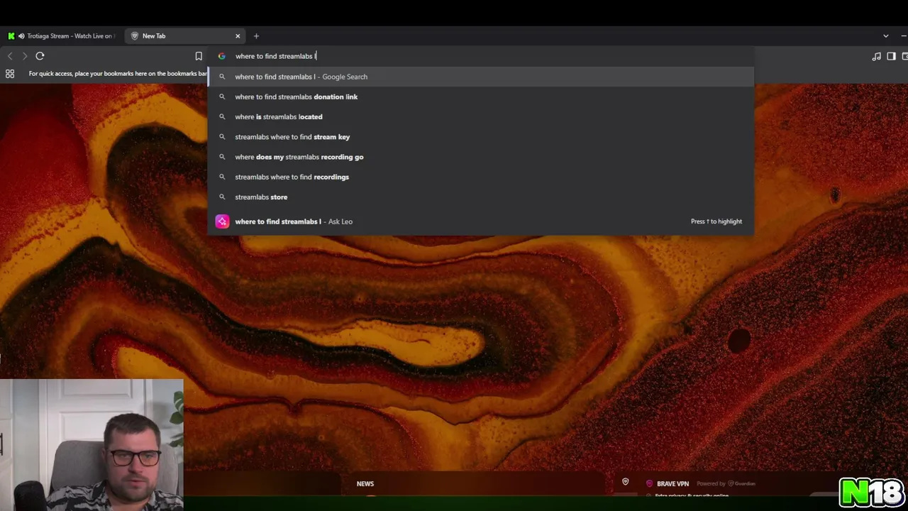Click the small shield icon left of Brave VPN
The image size is (908, 511).
click(x=625, y=482)
